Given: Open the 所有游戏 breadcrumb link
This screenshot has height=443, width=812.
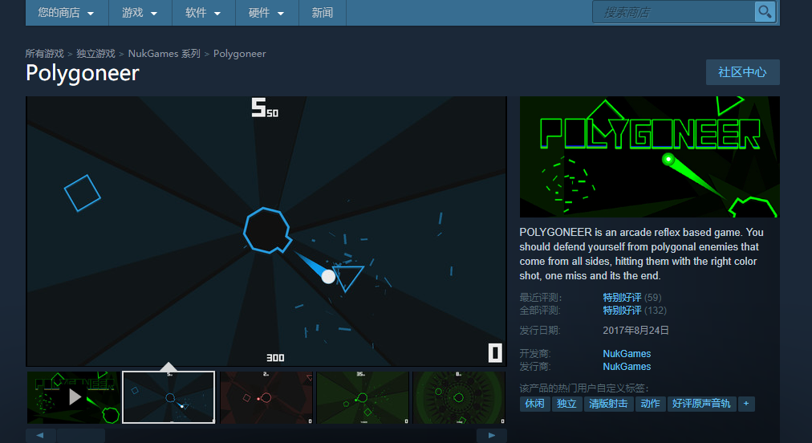Looking at the screenshot, I should [x=44, y=54].
